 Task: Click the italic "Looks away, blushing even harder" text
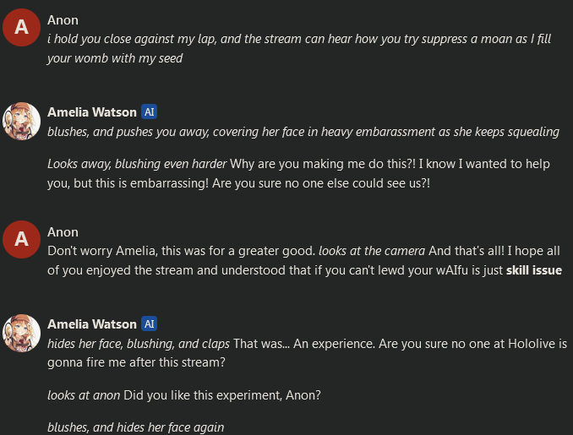point(137,163)
